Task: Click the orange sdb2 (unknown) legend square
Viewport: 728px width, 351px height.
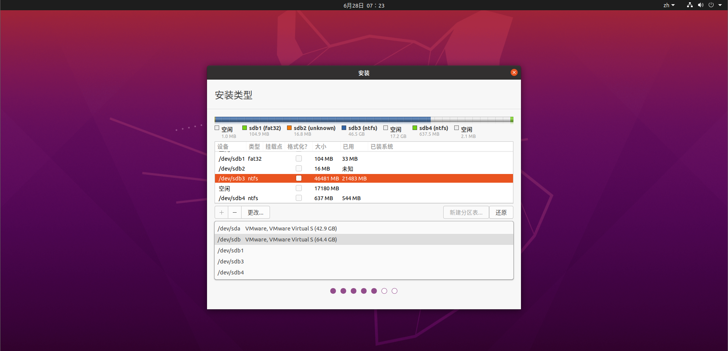Action: tap(289, 128)
